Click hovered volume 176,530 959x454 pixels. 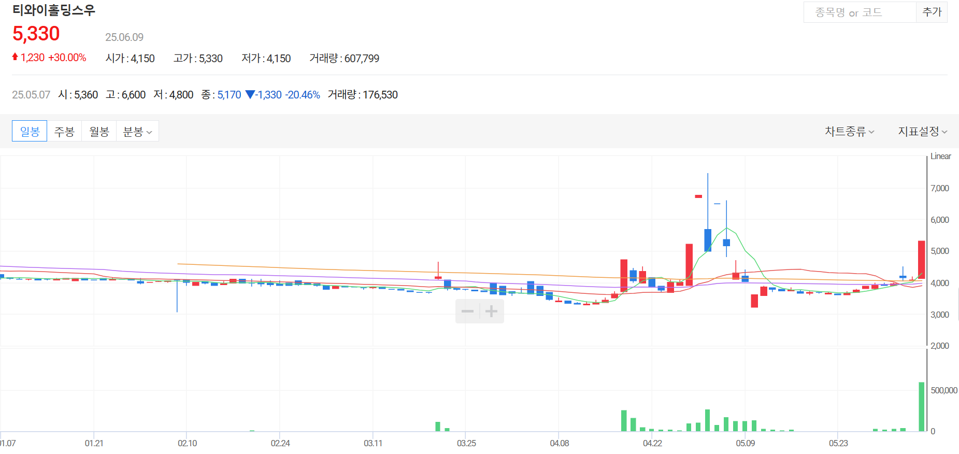coord(380,95)
